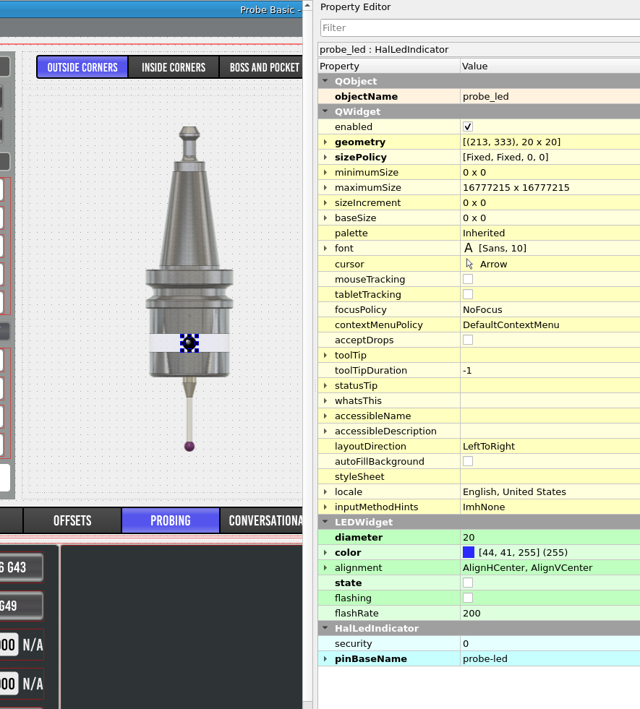
Task: Click the blue color swatch
Action: point(469,553)
